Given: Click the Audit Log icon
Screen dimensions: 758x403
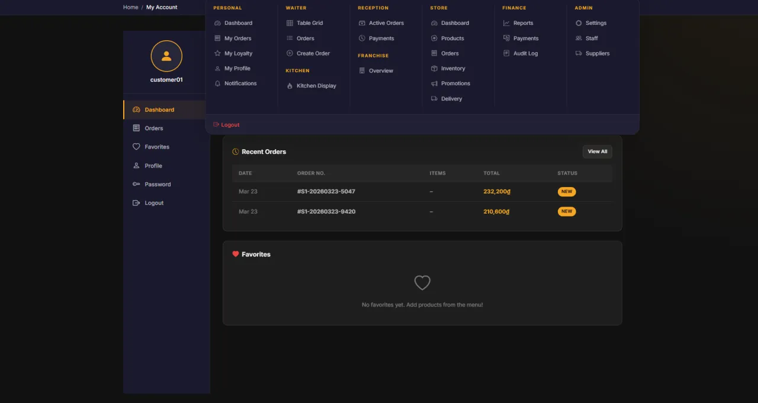Looking at the screenshot, I should [x=506, y=53].
